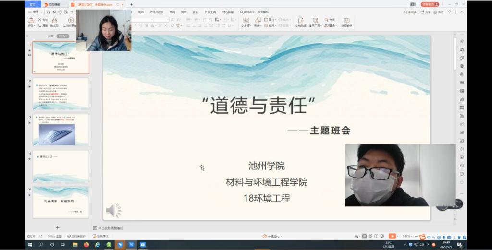Switch to the Slides view in the side panel

63,36
